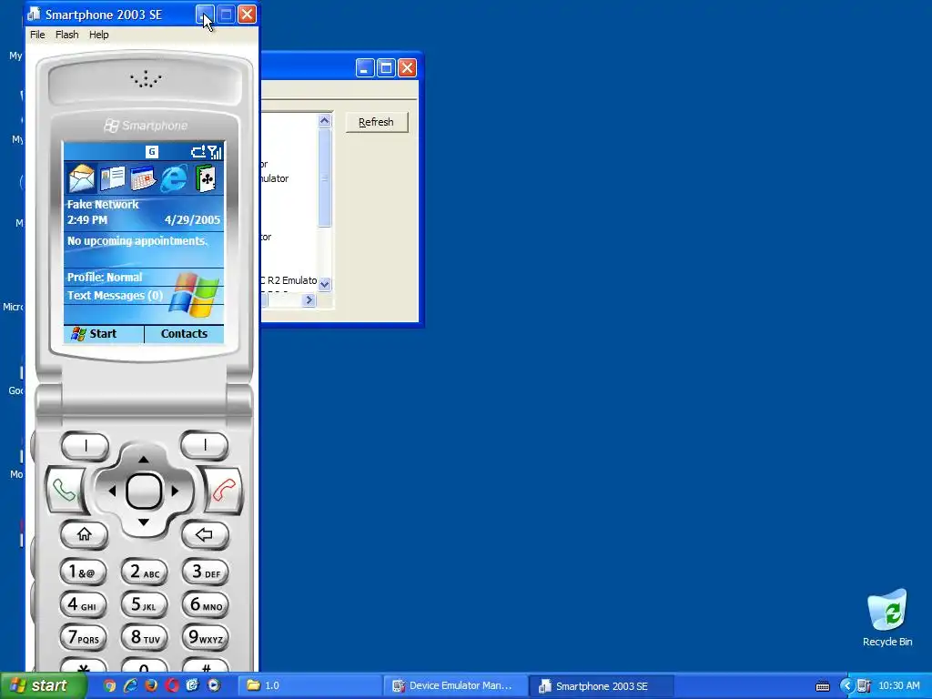Click scroll-down arrow in emulator list
Viewport: 932px width, 699px height.
tap(325, 284)
